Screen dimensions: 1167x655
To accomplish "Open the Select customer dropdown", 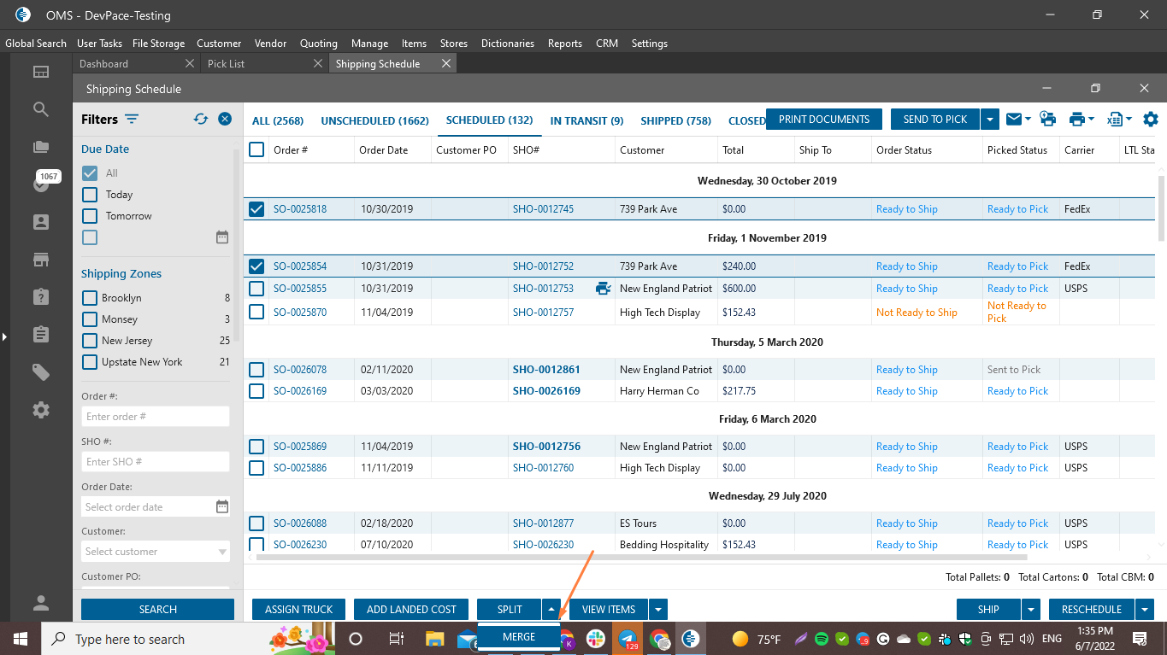I will point(156,552).
